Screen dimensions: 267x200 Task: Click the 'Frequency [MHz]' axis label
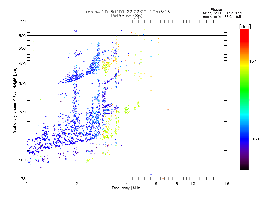126,188
